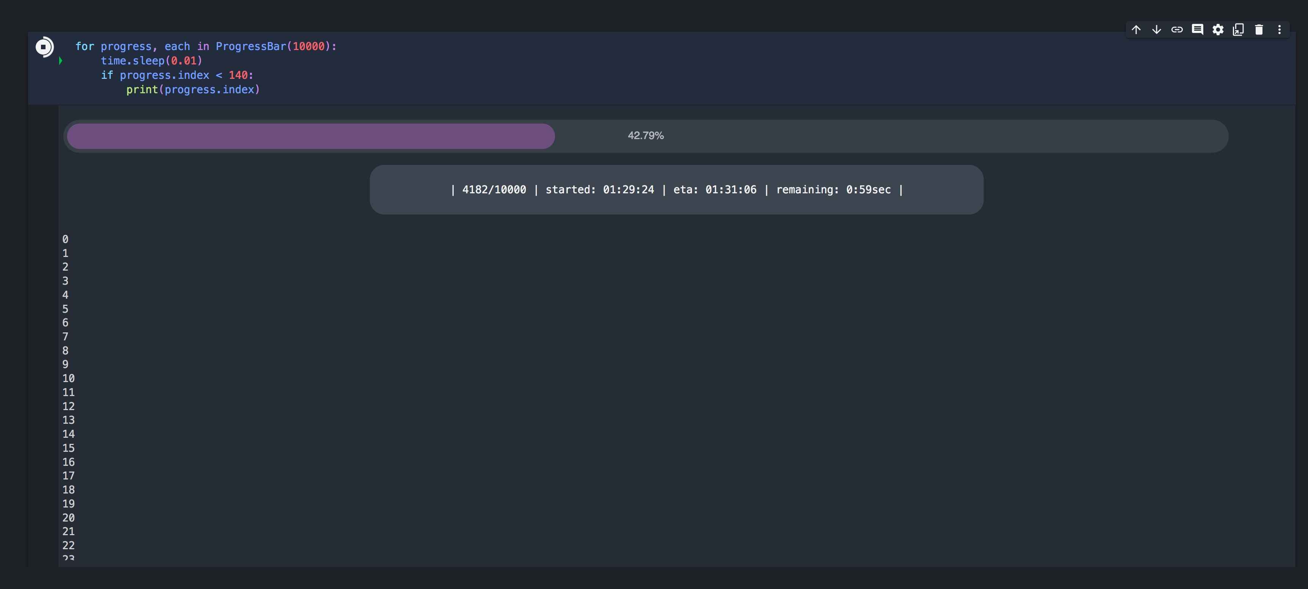Click the 4182/10000 counter text

(x=494, y=190)
